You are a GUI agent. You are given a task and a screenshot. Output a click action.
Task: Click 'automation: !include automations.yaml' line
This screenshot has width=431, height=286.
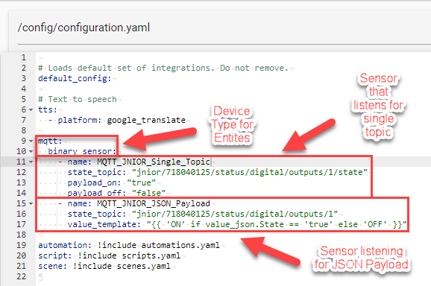click(129, 245)
